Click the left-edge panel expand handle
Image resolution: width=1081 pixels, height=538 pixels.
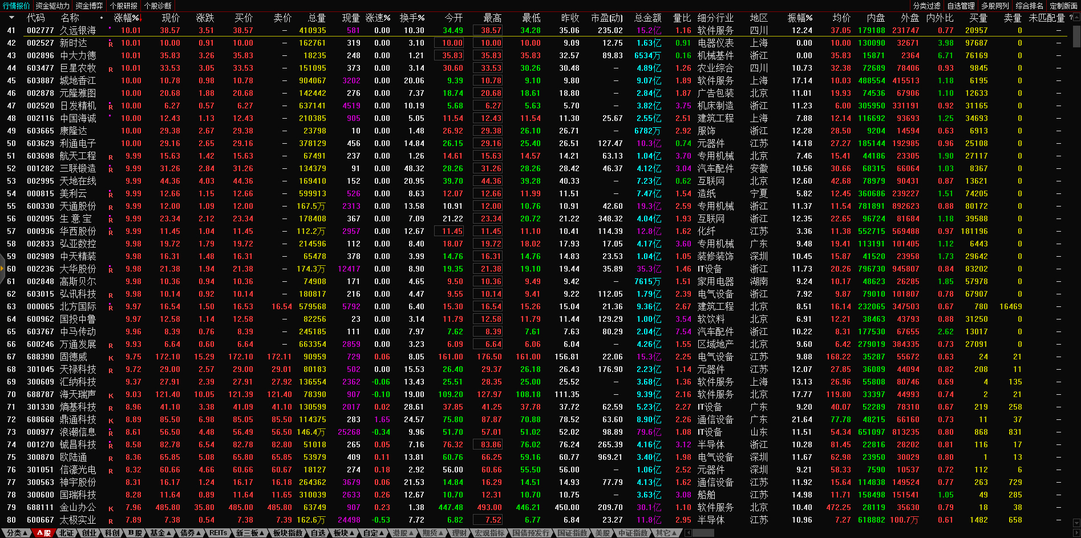pos(2,269)
